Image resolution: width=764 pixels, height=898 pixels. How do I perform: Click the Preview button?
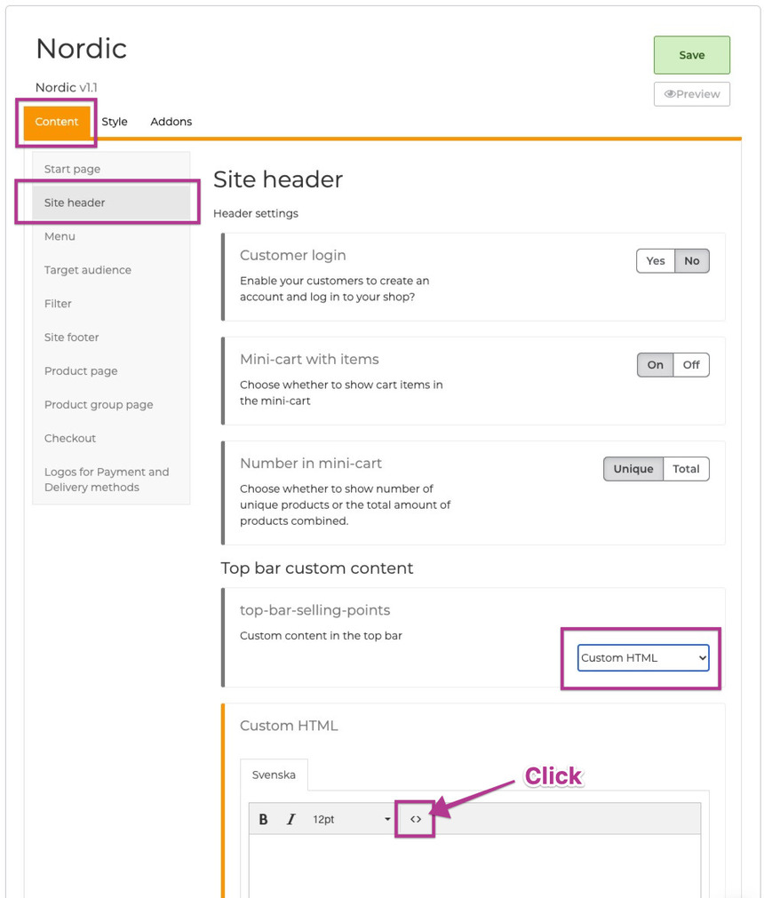click(x=691, y=94)
